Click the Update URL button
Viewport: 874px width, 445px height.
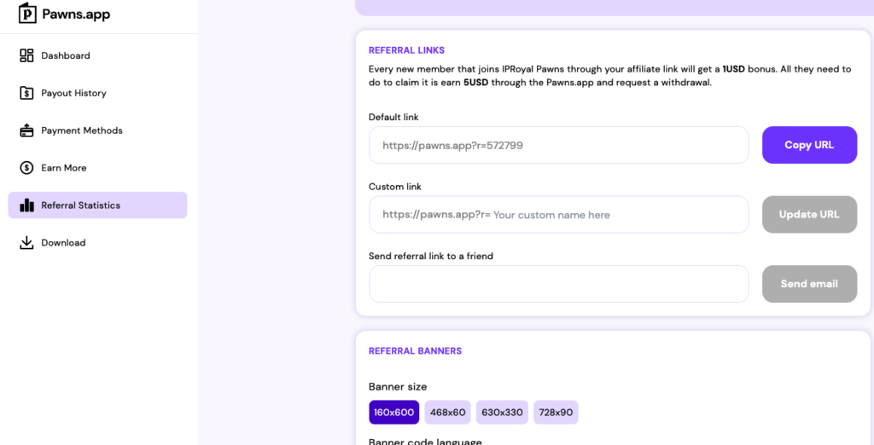pyautogui.click(x=809, y=215)
